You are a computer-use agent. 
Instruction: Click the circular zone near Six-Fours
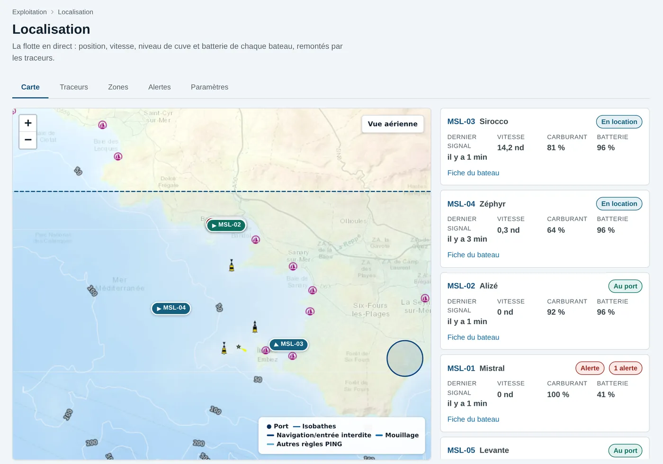point(405,359)
